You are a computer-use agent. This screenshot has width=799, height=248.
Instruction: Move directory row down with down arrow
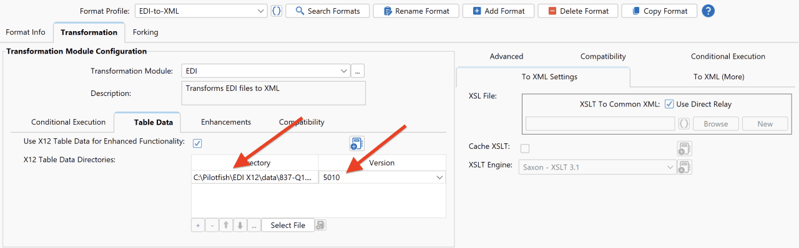[x=240, y=225]
